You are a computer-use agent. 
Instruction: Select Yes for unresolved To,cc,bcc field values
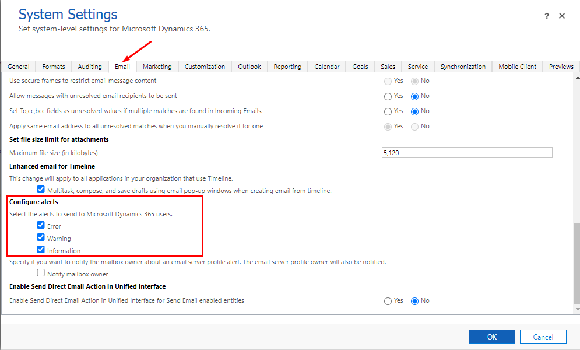(x=388, y=111)
